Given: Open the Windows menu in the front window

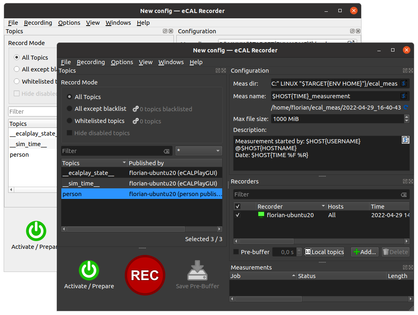Looking at the screenshot, I should tap(171, 62).
